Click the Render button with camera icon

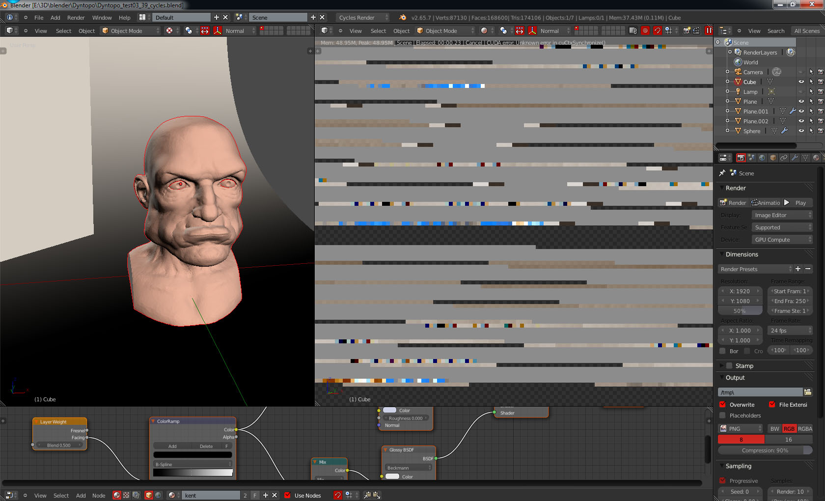[733, 202]
